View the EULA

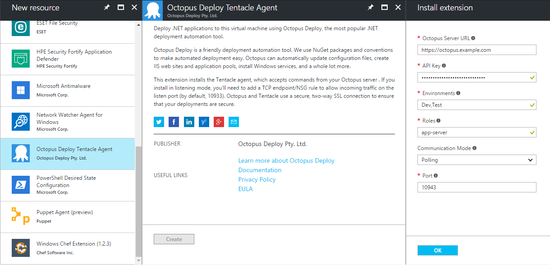(x=245, y=188)
